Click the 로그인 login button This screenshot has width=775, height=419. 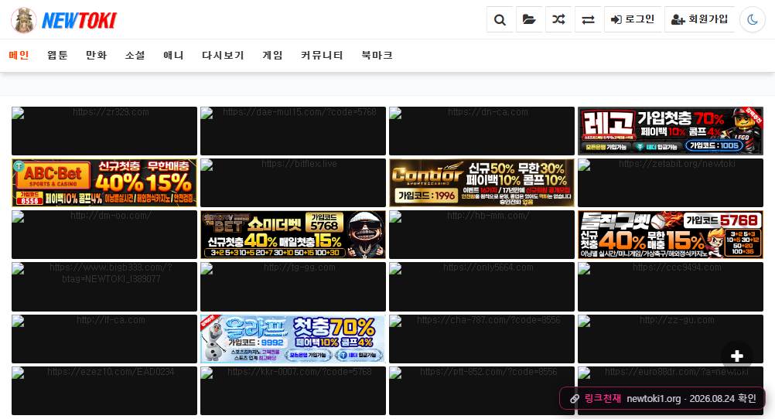click(633, 20)
